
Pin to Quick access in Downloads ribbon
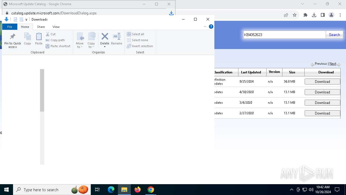[13, 41]
